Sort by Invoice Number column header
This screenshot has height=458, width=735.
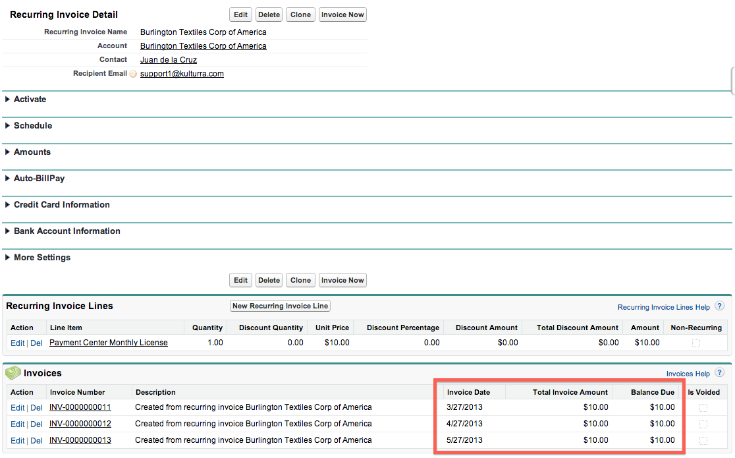pyautogui.click(x=77, y=392)
